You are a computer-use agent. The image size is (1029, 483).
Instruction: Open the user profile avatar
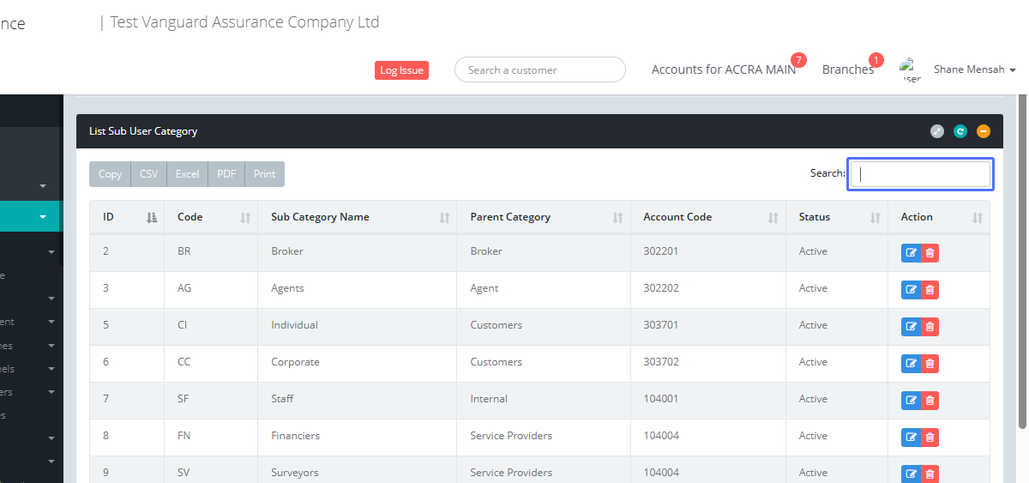[910, 69]
